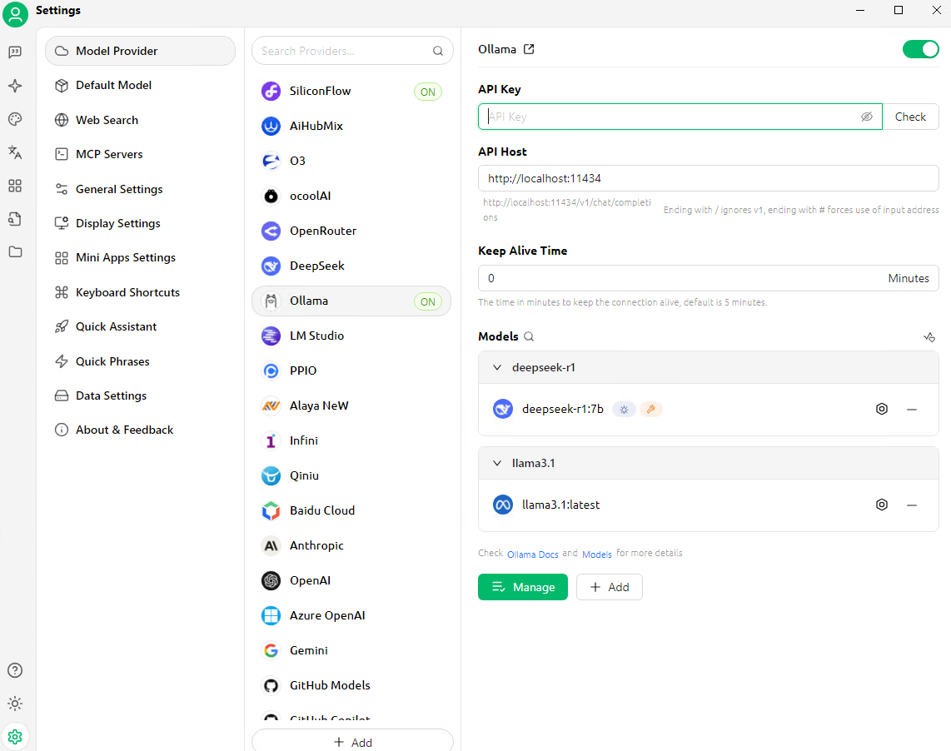Switch theme with the sun icon
The height and width of the screenshot is (751, 951).
coord(15,704)
